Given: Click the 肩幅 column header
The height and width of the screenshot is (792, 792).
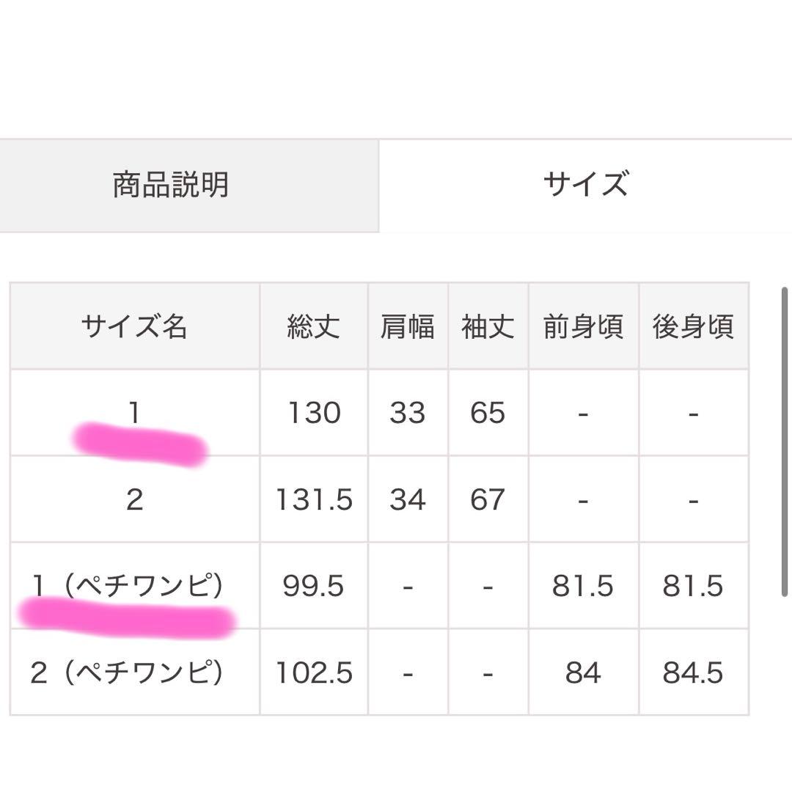Looking at the screenshot, I should pos(408,326).
